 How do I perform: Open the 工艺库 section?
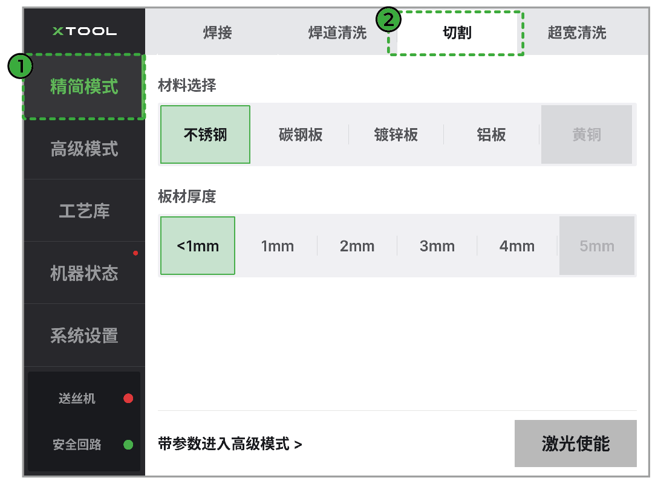(x=84, y=210)
